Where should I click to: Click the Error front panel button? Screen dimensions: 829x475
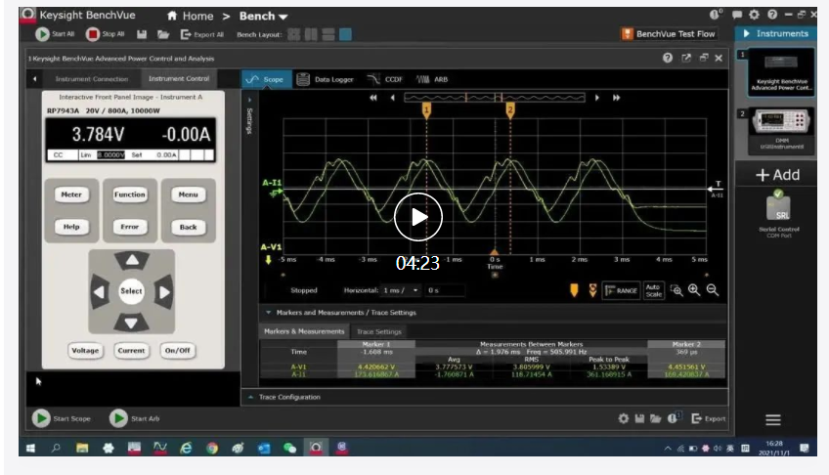click(129, 227)
